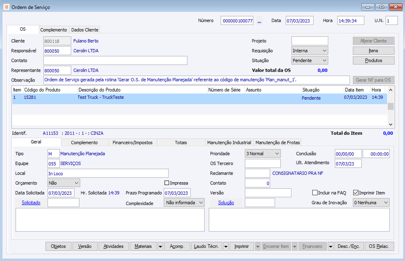The height and width of the screenshot is (261, 405).
Task: Click the Imprimir button
Action: (242, 246)
